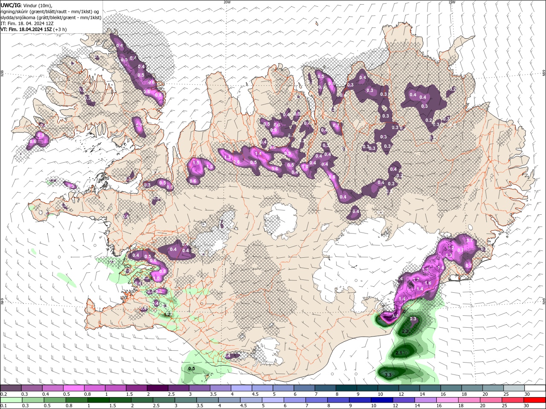
Task: Click the '0.2' label on the top legend row
Action: 3,395
